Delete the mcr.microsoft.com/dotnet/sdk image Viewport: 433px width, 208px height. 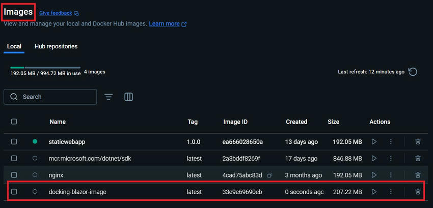point(418,158)
